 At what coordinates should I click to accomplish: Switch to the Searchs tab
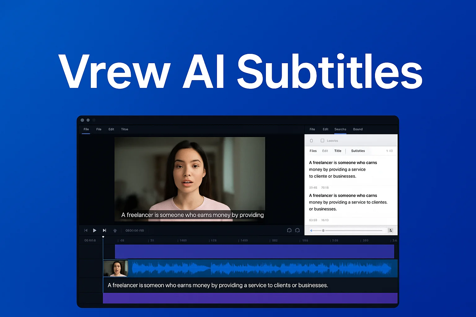point(340,129)
